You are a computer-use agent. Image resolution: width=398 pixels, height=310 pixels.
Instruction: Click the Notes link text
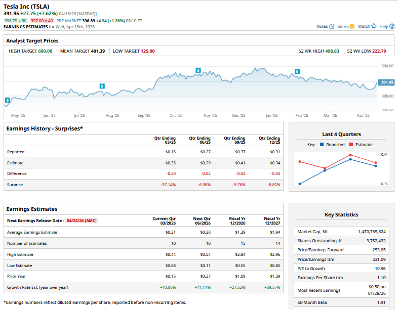point(322,26)
